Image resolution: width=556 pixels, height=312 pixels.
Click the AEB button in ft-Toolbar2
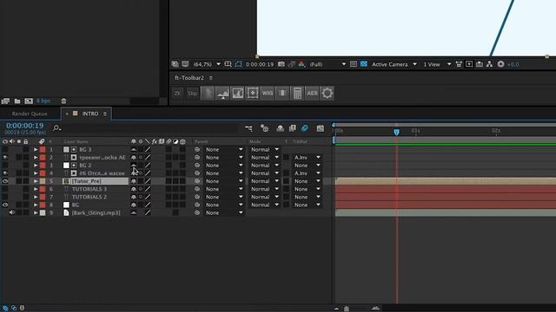[x=312, y=93]
